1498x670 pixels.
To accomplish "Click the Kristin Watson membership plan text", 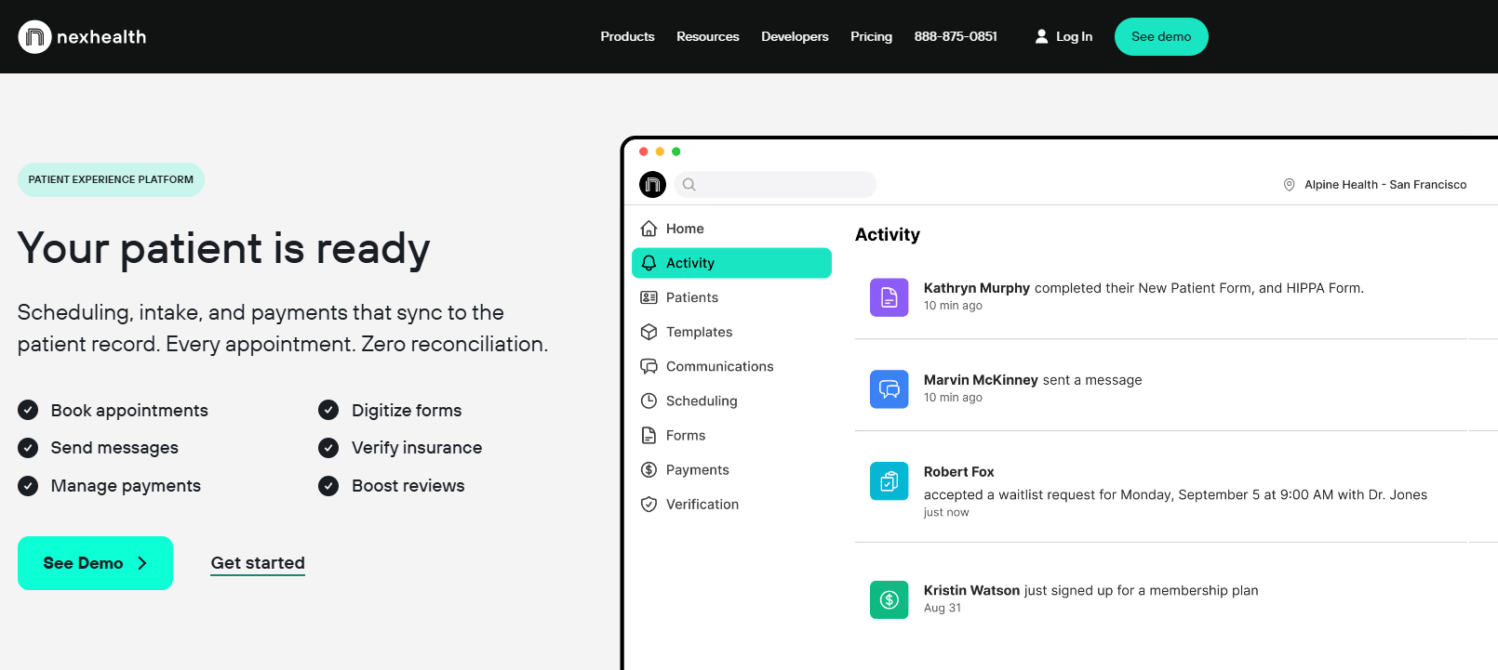I will coord(1090,590).
